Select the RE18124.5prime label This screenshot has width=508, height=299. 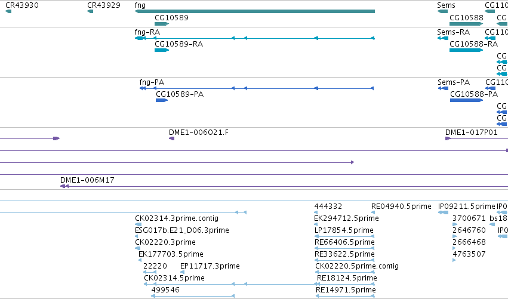[347, 278]
